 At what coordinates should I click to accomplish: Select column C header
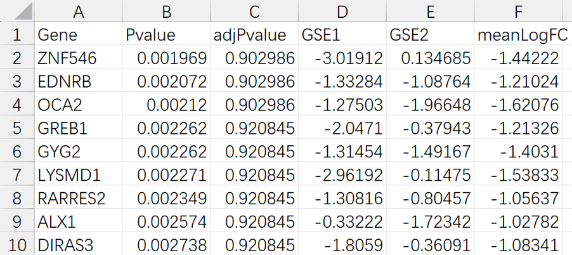[255, 11]
